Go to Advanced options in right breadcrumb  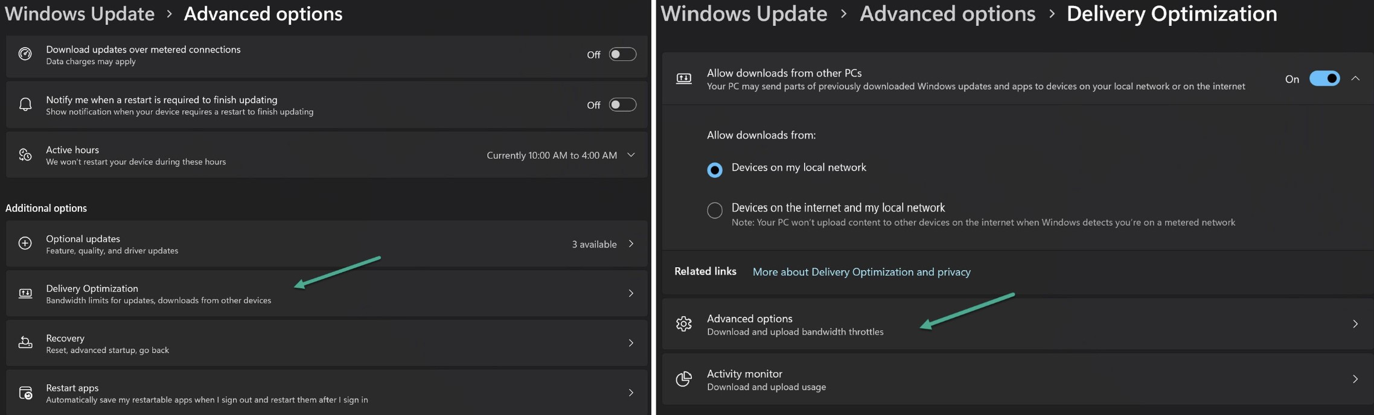(x=947, y=13)
